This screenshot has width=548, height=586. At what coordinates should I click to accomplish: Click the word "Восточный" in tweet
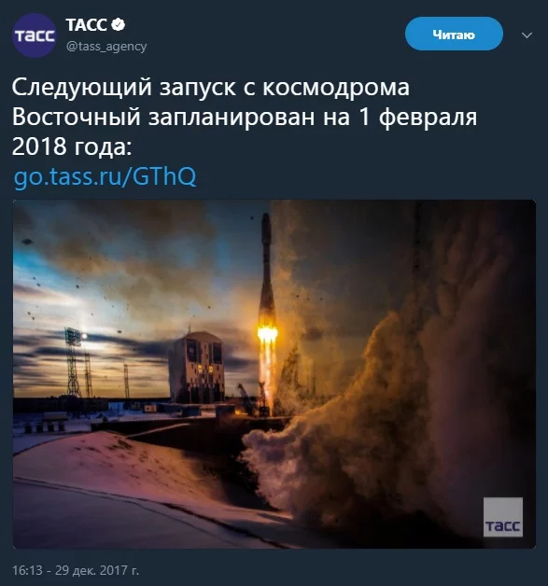pos(77,117)
